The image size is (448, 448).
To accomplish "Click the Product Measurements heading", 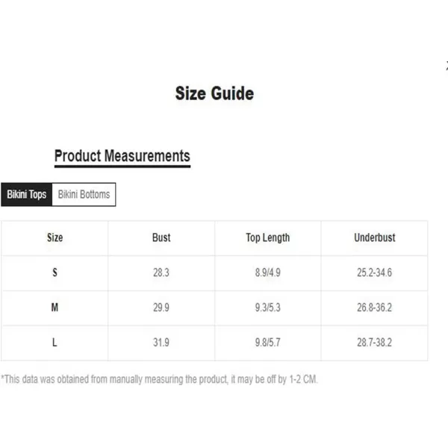I will (122, 156).
